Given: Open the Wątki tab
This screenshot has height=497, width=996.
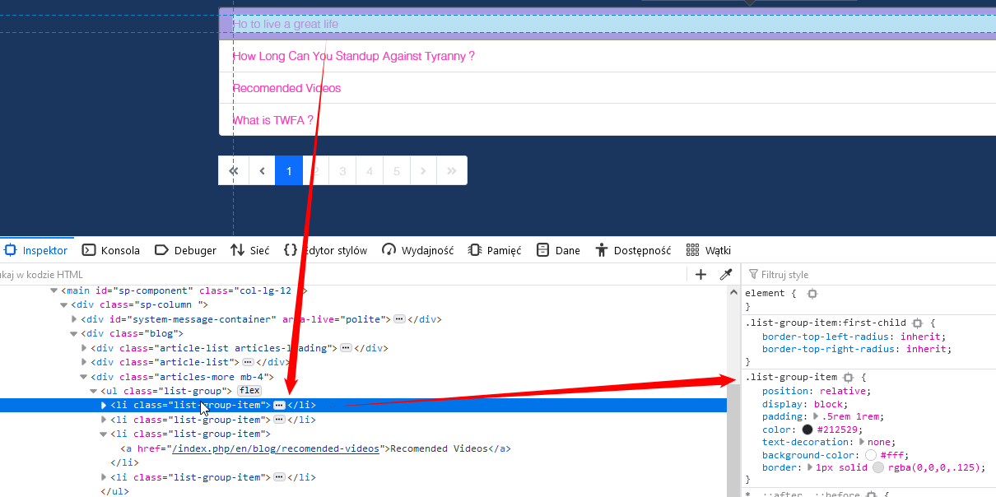Looking at the screenshot, I should (709, 250).
